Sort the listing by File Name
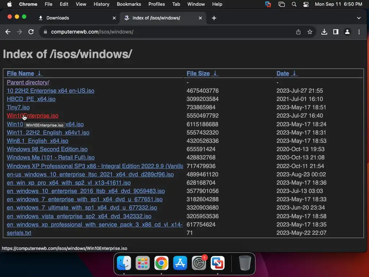Viewport: 369px width, 277px height. click(20, 74)
